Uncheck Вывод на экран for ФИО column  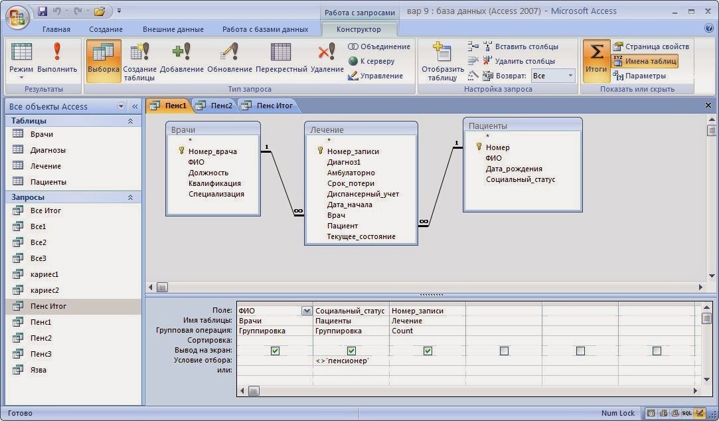275,351
